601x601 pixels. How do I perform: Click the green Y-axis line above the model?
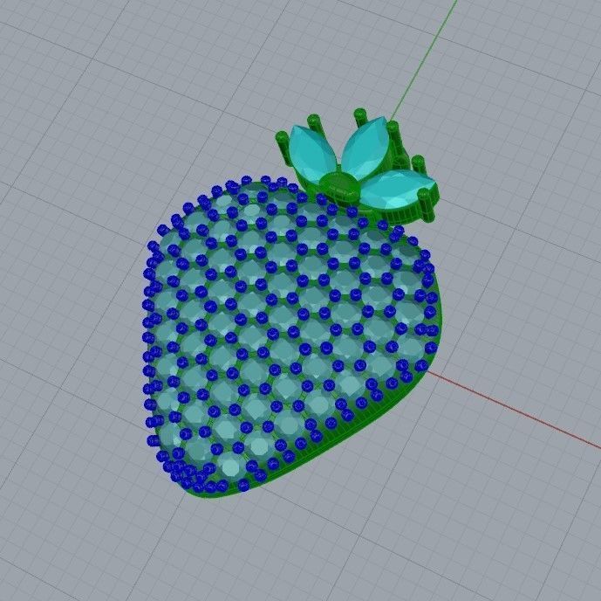coord(424,60)
